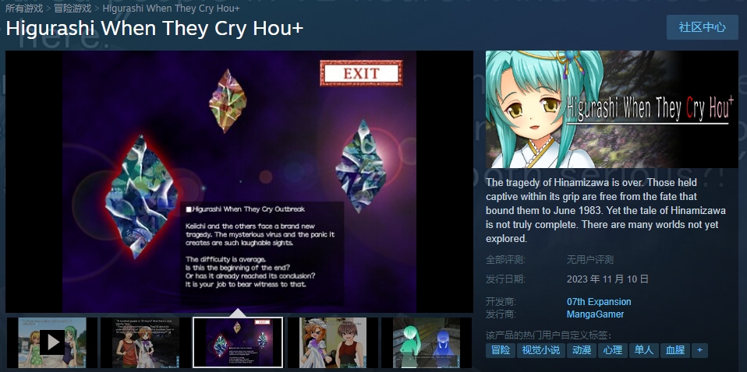The image size is (747, 372).
Task: Open the fourth thumbnail with maid character
Action: coord(332,342)
